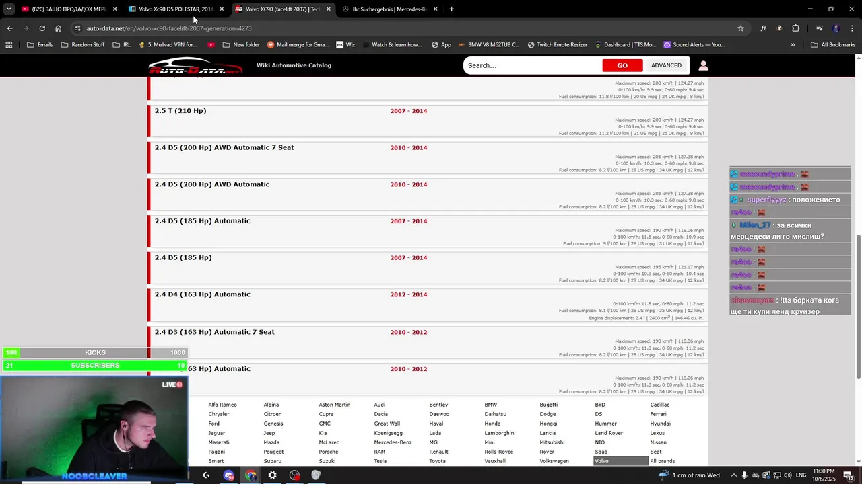Viewport: 862px width, 484px height.
Task: Open the Dashboard TTS.Mo bookmark
Action: [625, 45]
